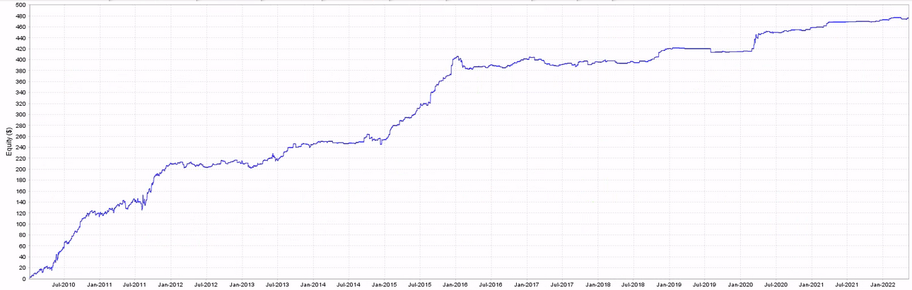Screen dimensions: 912x290
Task: Click the Jul-2020 x-axis label
Action: 777,285
